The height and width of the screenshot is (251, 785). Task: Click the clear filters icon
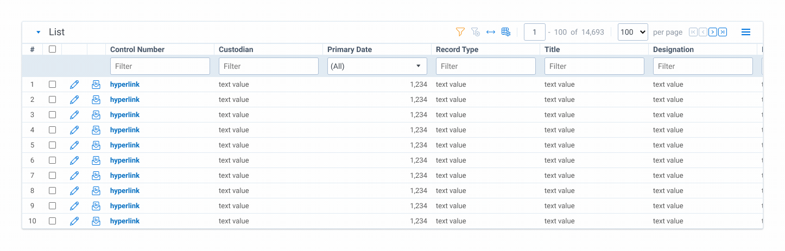pyautogui.click(x=476, y=32)
